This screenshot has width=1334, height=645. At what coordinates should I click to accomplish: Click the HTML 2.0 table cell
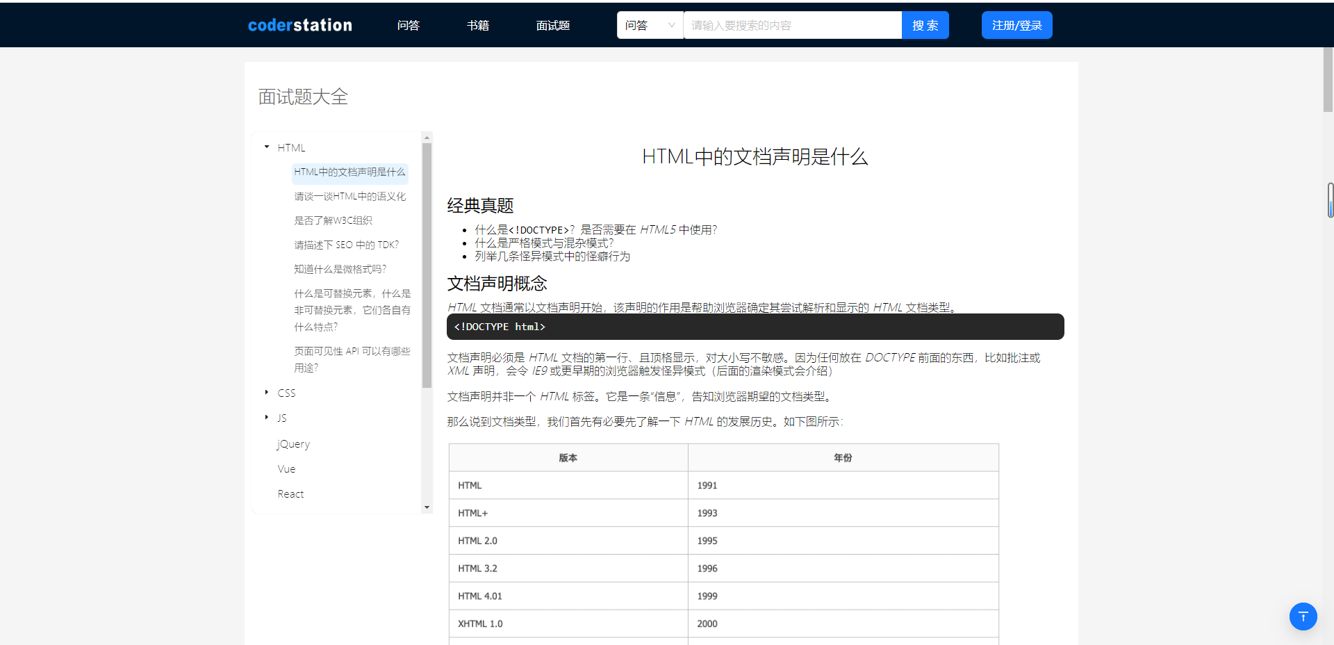pos(568,541)
